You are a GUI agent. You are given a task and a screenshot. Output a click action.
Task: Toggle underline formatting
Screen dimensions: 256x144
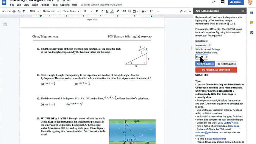click(107, 11)
